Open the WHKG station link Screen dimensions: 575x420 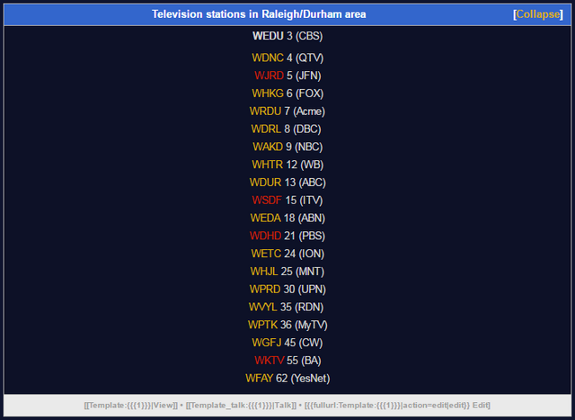click(x=268, y=94)
